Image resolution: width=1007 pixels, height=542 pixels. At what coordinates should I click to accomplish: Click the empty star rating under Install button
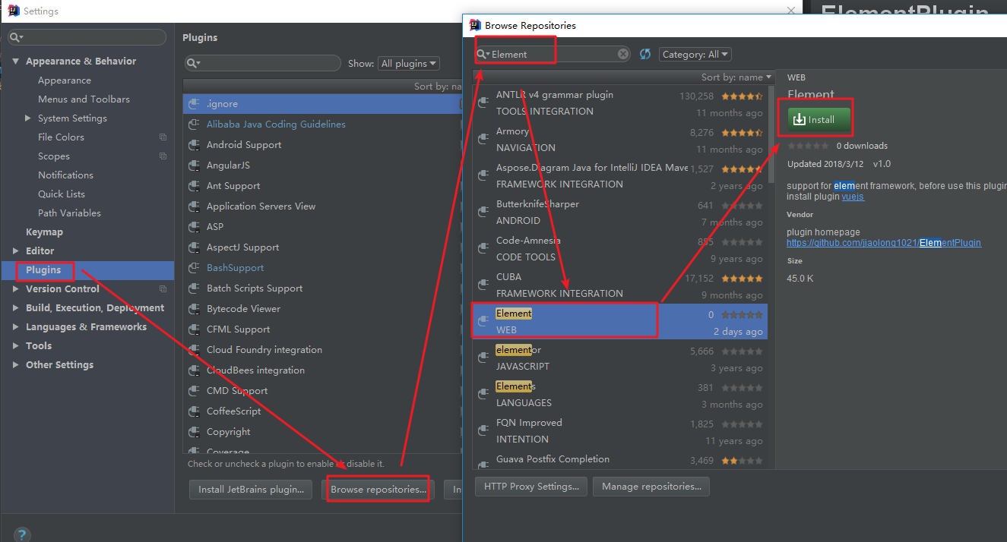point(809,146)
